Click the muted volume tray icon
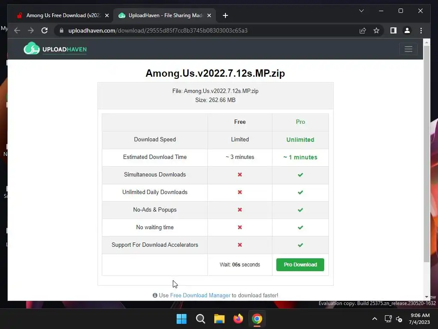Image resolution: width=438 pixels, height=329 pixels. (399, 319)
